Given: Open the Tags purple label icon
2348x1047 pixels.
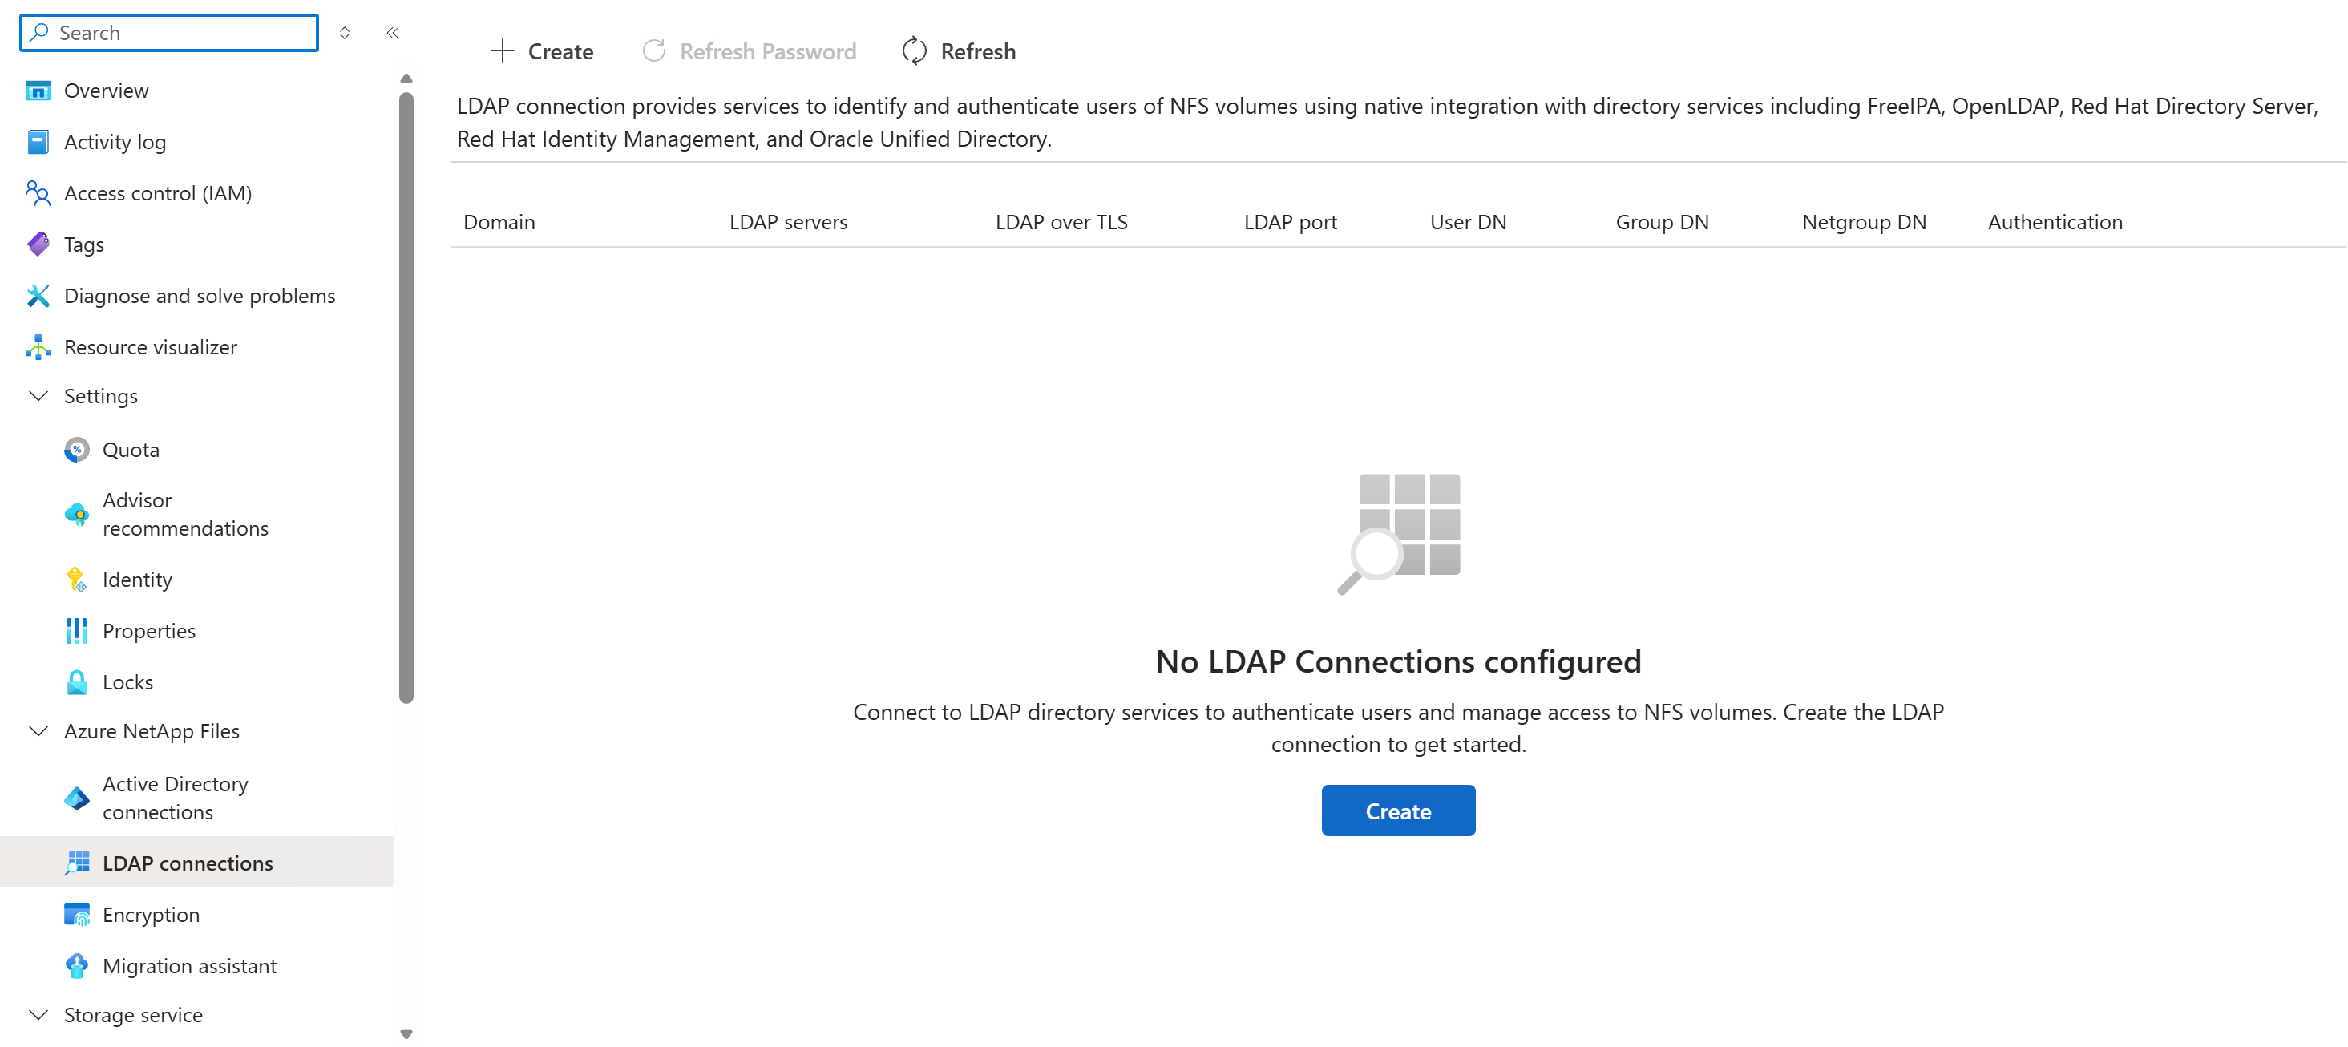Looking at the screenshot, I should click(38, 245).
